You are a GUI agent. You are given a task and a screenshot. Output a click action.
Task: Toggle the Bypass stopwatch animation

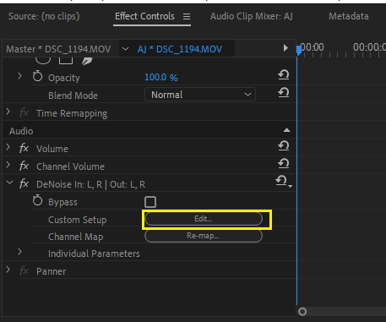(x=37, y=200)
